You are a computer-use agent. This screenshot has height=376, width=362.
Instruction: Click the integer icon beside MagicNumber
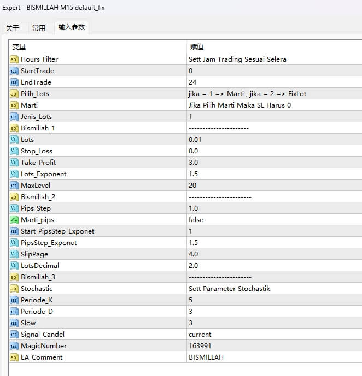click(x=14, y=345)
